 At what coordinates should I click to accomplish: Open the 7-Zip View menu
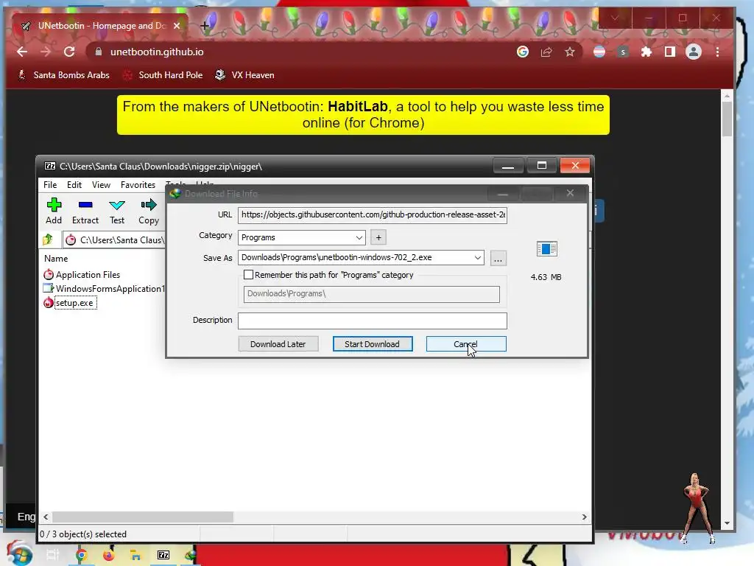tap(101, 185)
